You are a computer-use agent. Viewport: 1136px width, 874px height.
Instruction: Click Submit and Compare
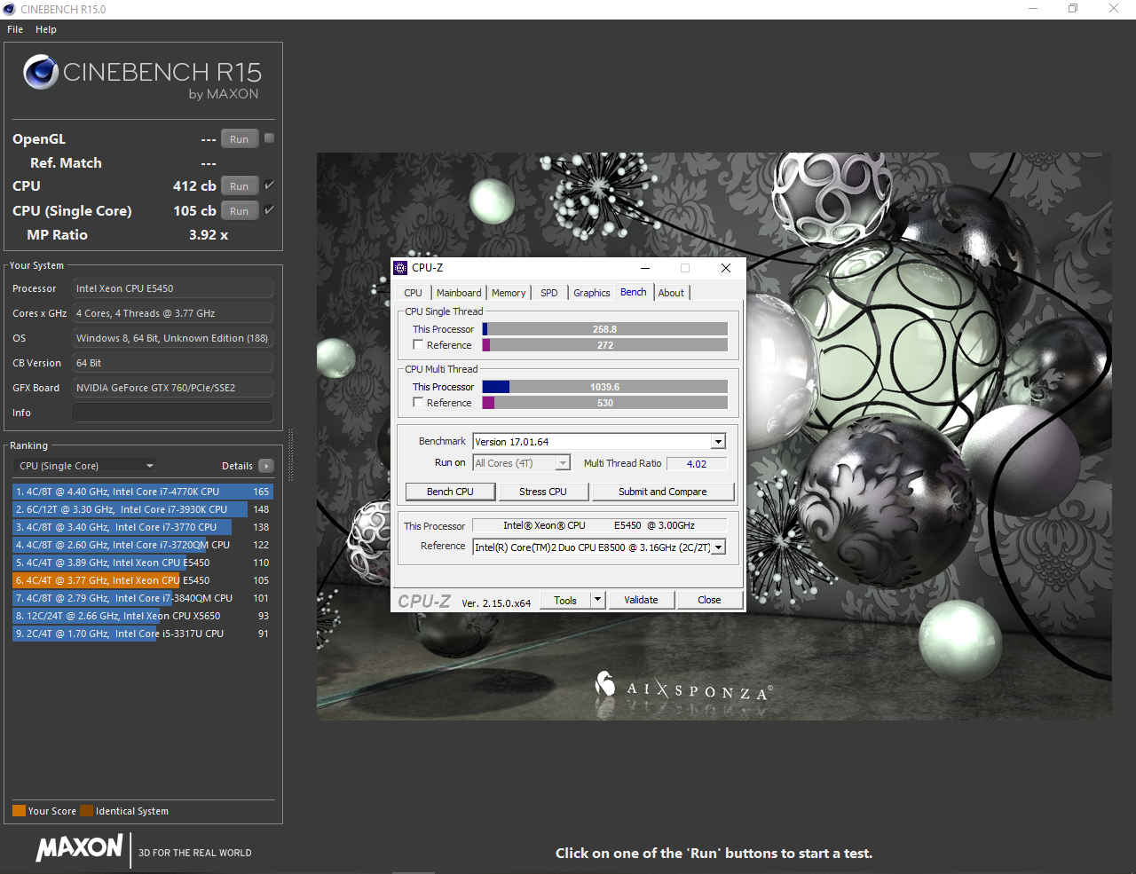(663, 492)
